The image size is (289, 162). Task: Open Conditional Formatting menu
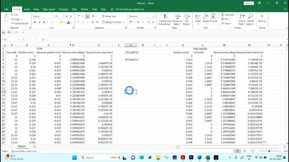165,19
